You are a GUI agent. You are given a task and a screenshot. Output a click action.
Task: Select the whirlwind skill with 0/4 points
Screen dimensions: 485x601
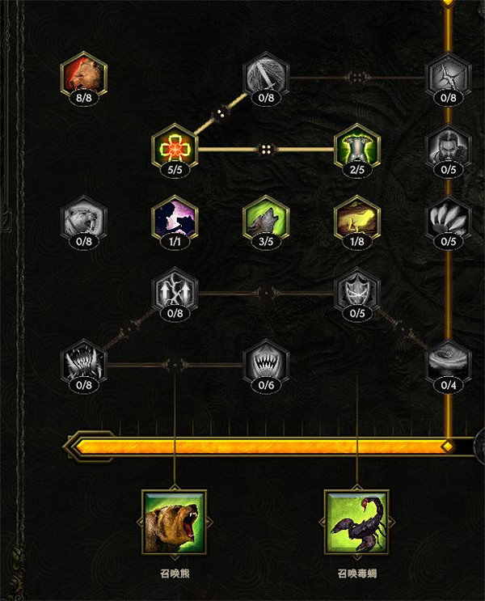click(x=449, y=363)
